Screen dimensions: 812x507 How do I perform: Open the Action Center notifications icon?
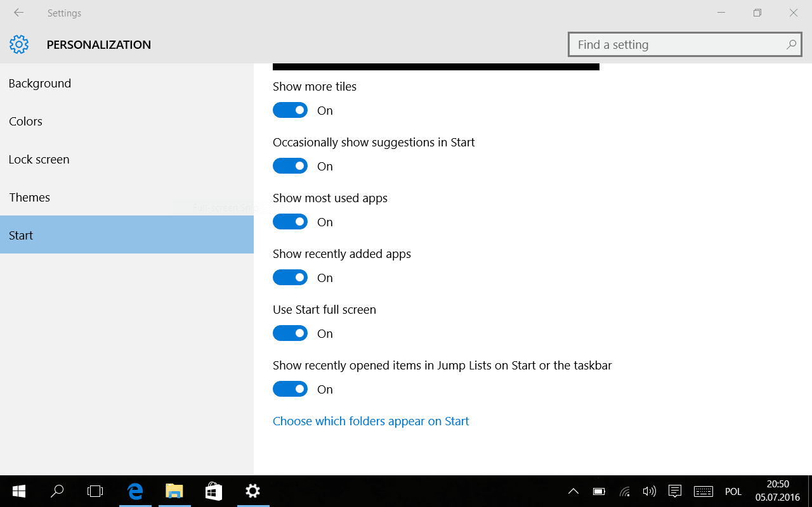pyautogui.click(x=675, y=491)
